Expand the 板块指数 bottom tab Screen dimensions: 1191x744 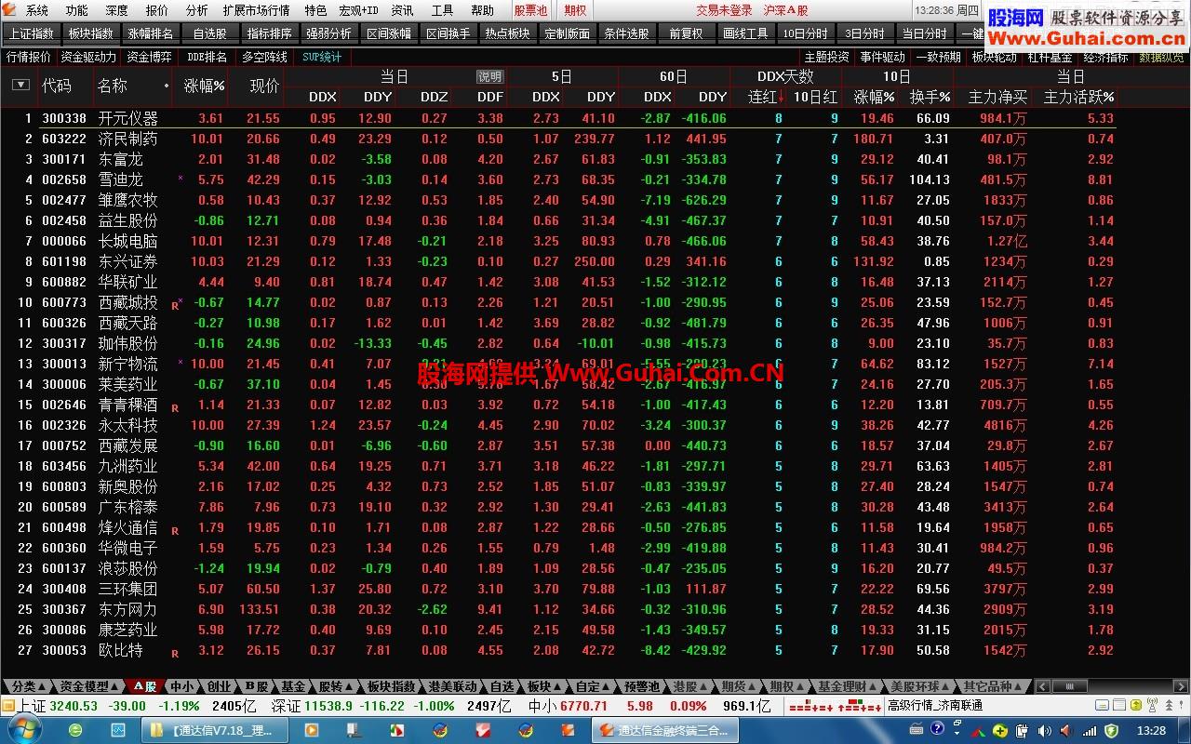391,686
